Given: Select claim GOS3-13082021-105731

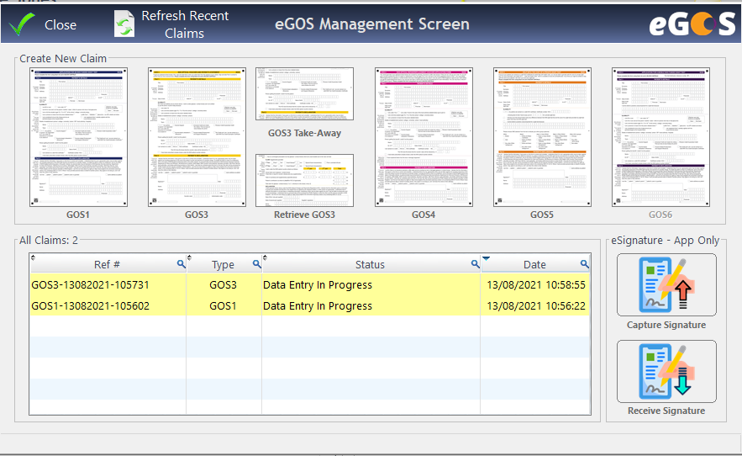Looking at the screenshot, I should click(90, 285).
